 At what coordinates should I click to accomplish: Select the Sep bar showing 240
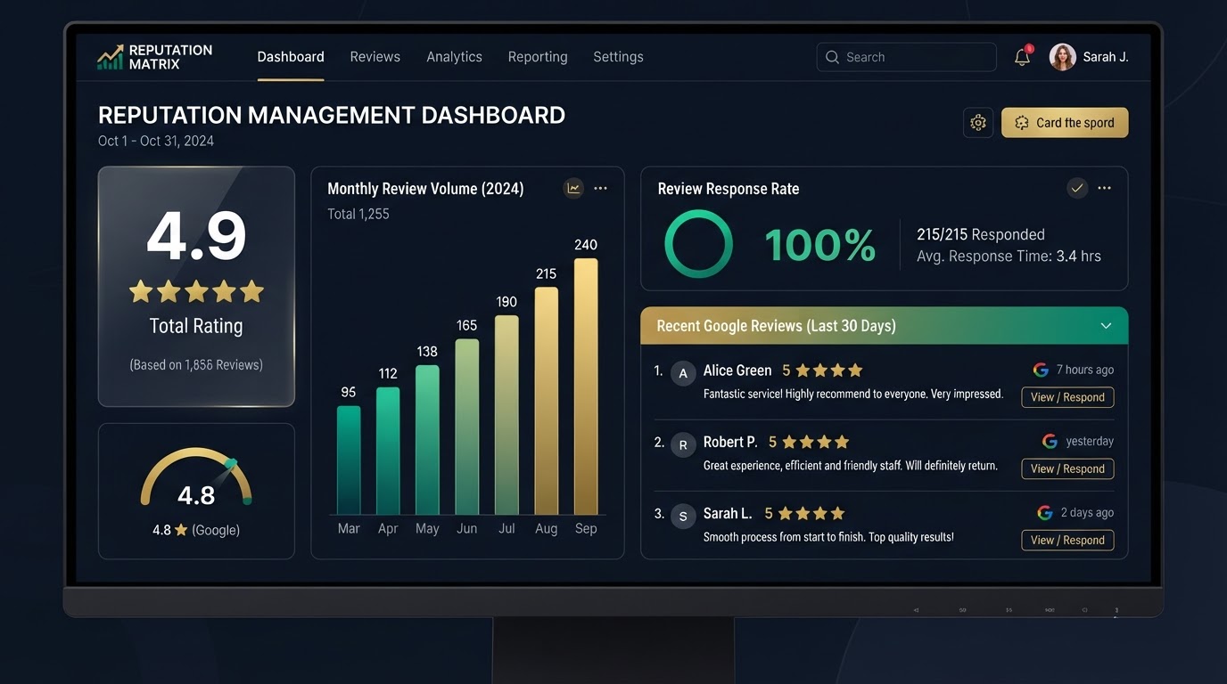click(586, 387)
